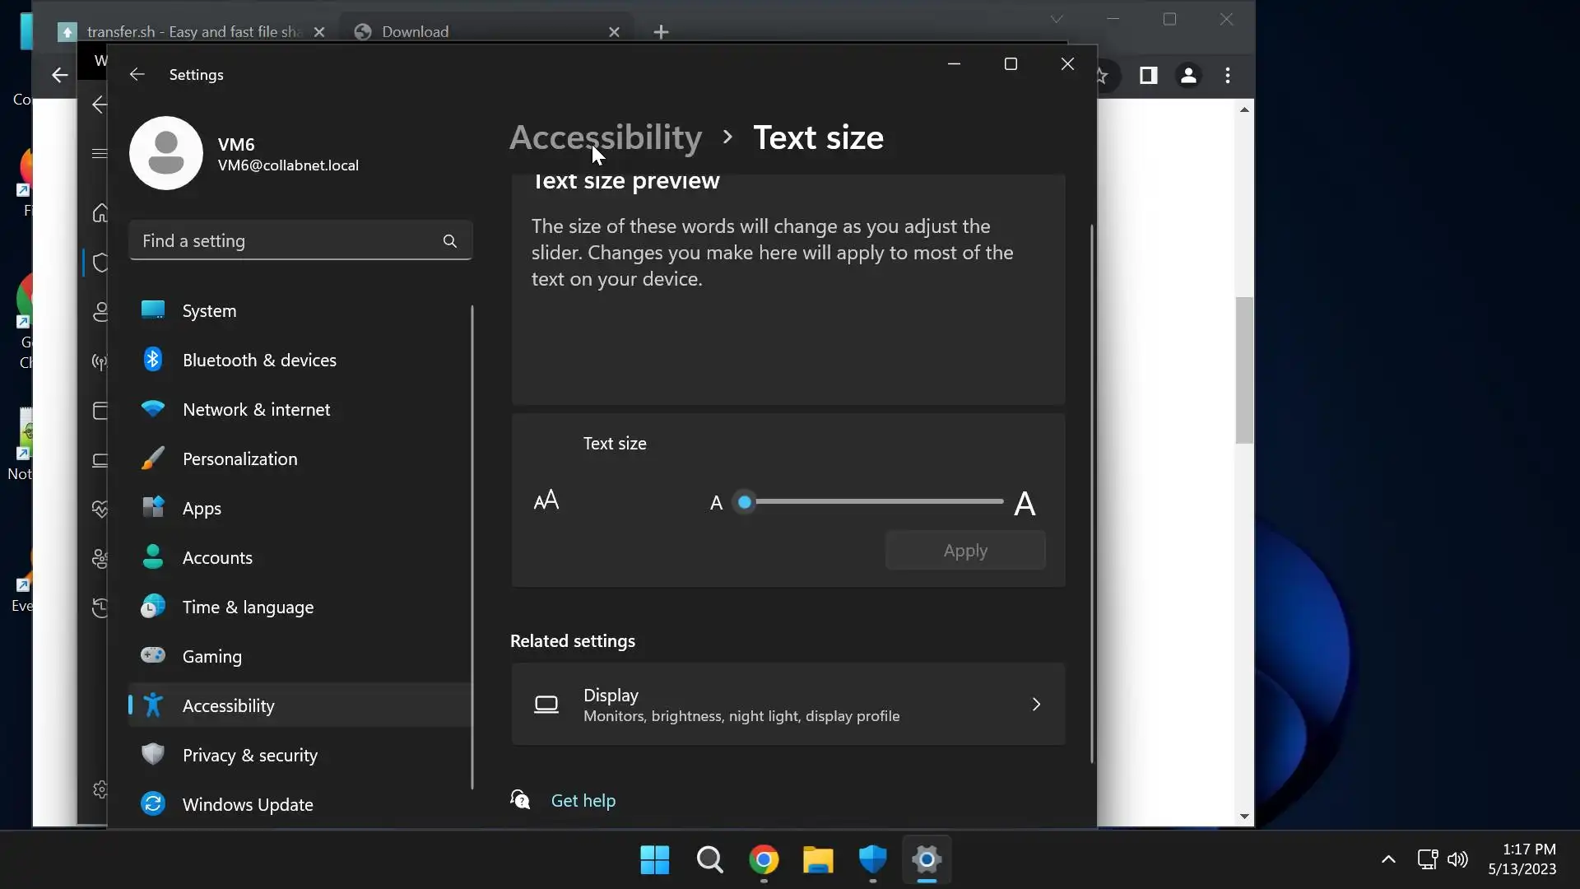Open Network & internet settings

pyautogui.click(x=256, y=410)
